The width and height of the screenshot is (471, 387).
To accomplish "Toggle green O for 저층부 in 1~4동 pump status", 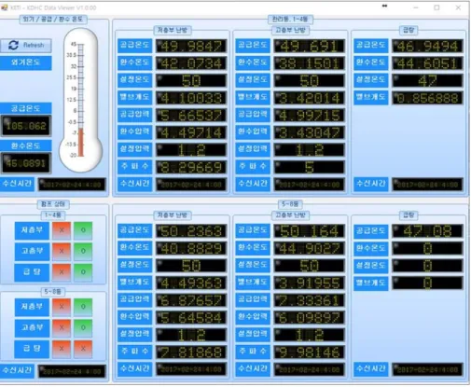I will (x=83, y=230).
